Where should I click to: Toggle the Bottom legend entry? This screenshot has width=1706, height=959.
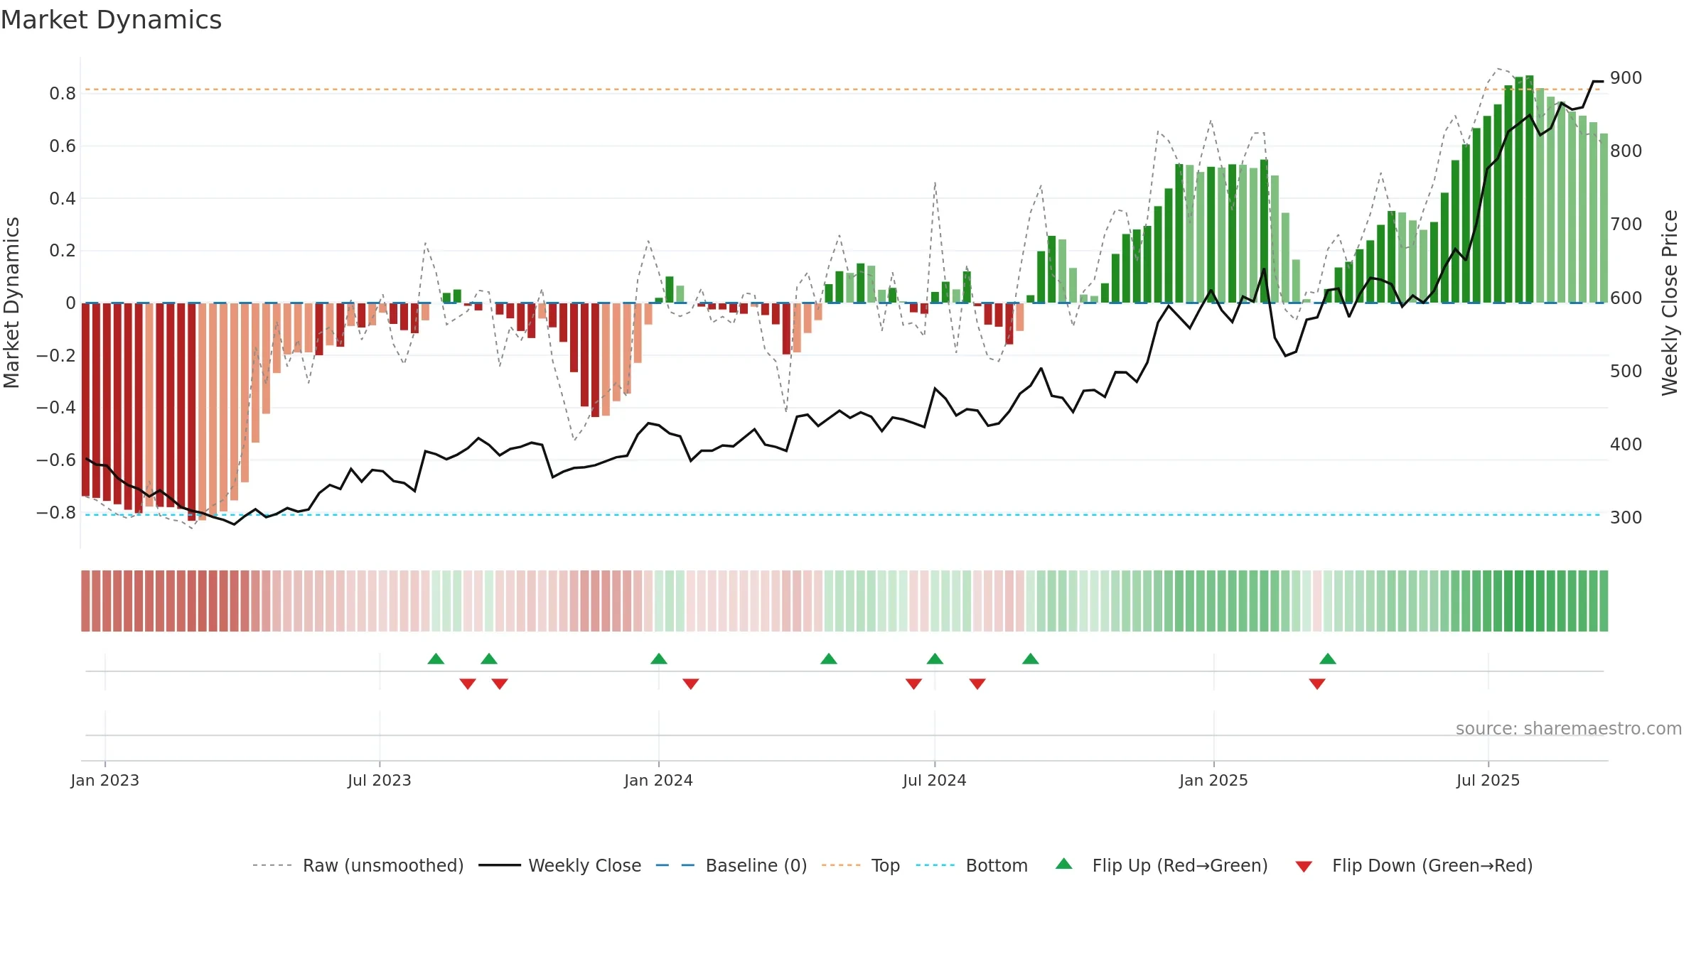tap(972, 865)
